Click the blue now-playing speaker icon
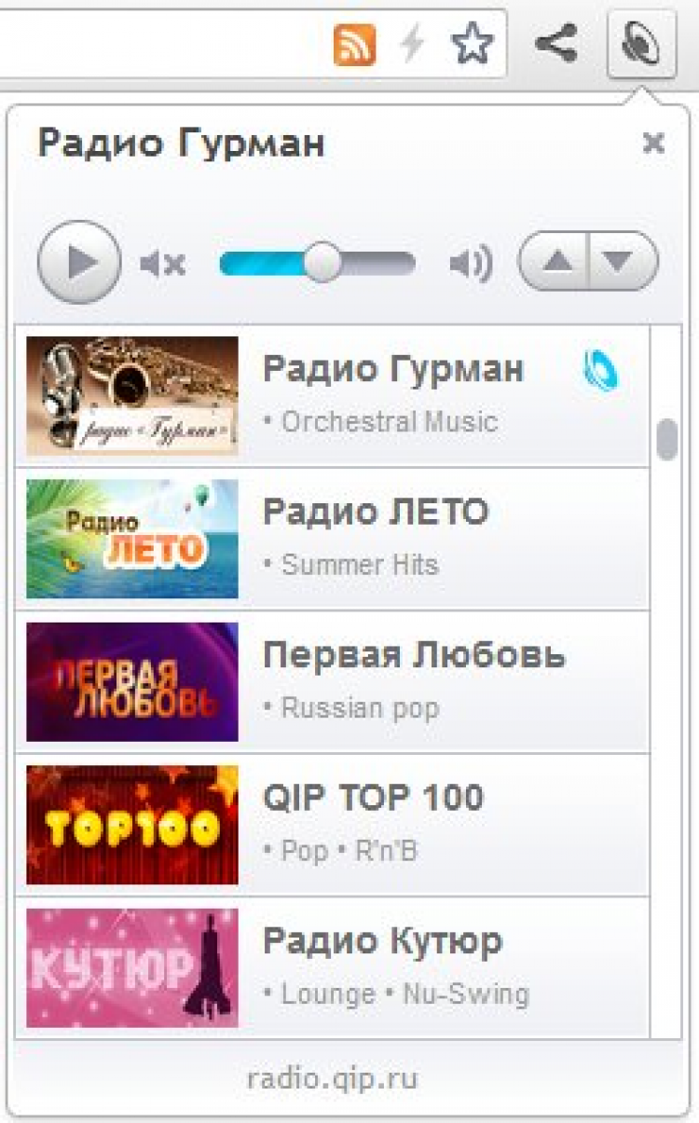Image resolution: width=699 pixels, height=1123 pixels. pyautogui.click(x=600, y=371)
